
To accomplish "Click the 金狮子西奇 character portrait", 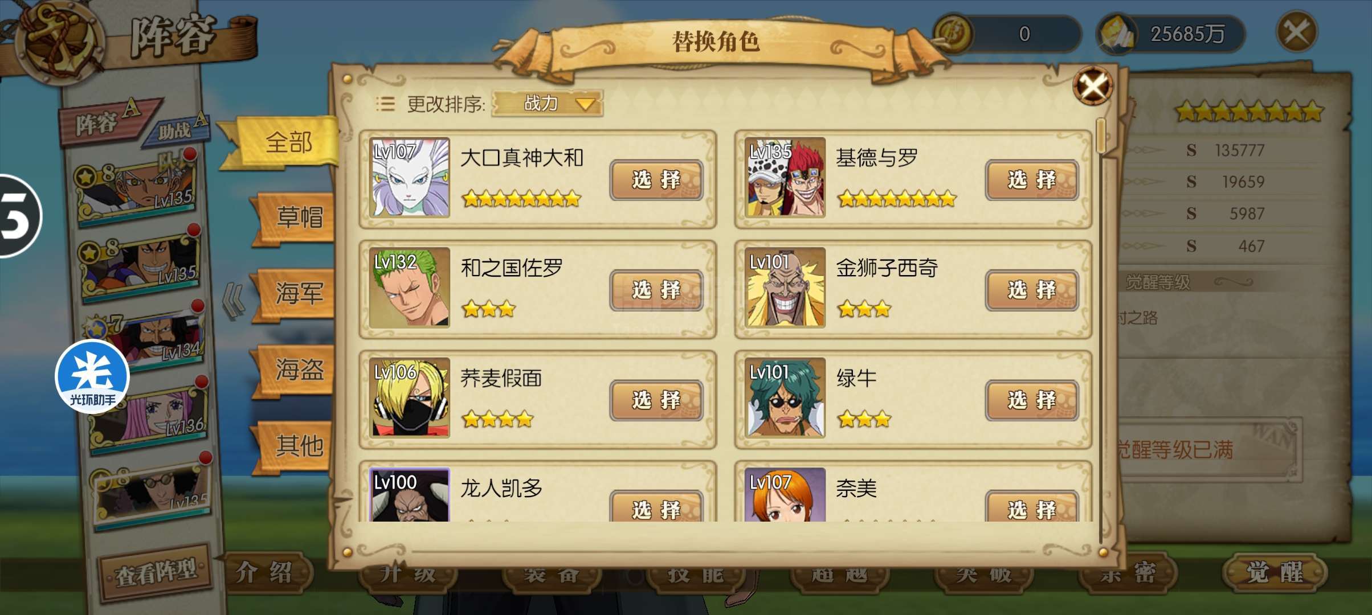I will click(785, 287).
